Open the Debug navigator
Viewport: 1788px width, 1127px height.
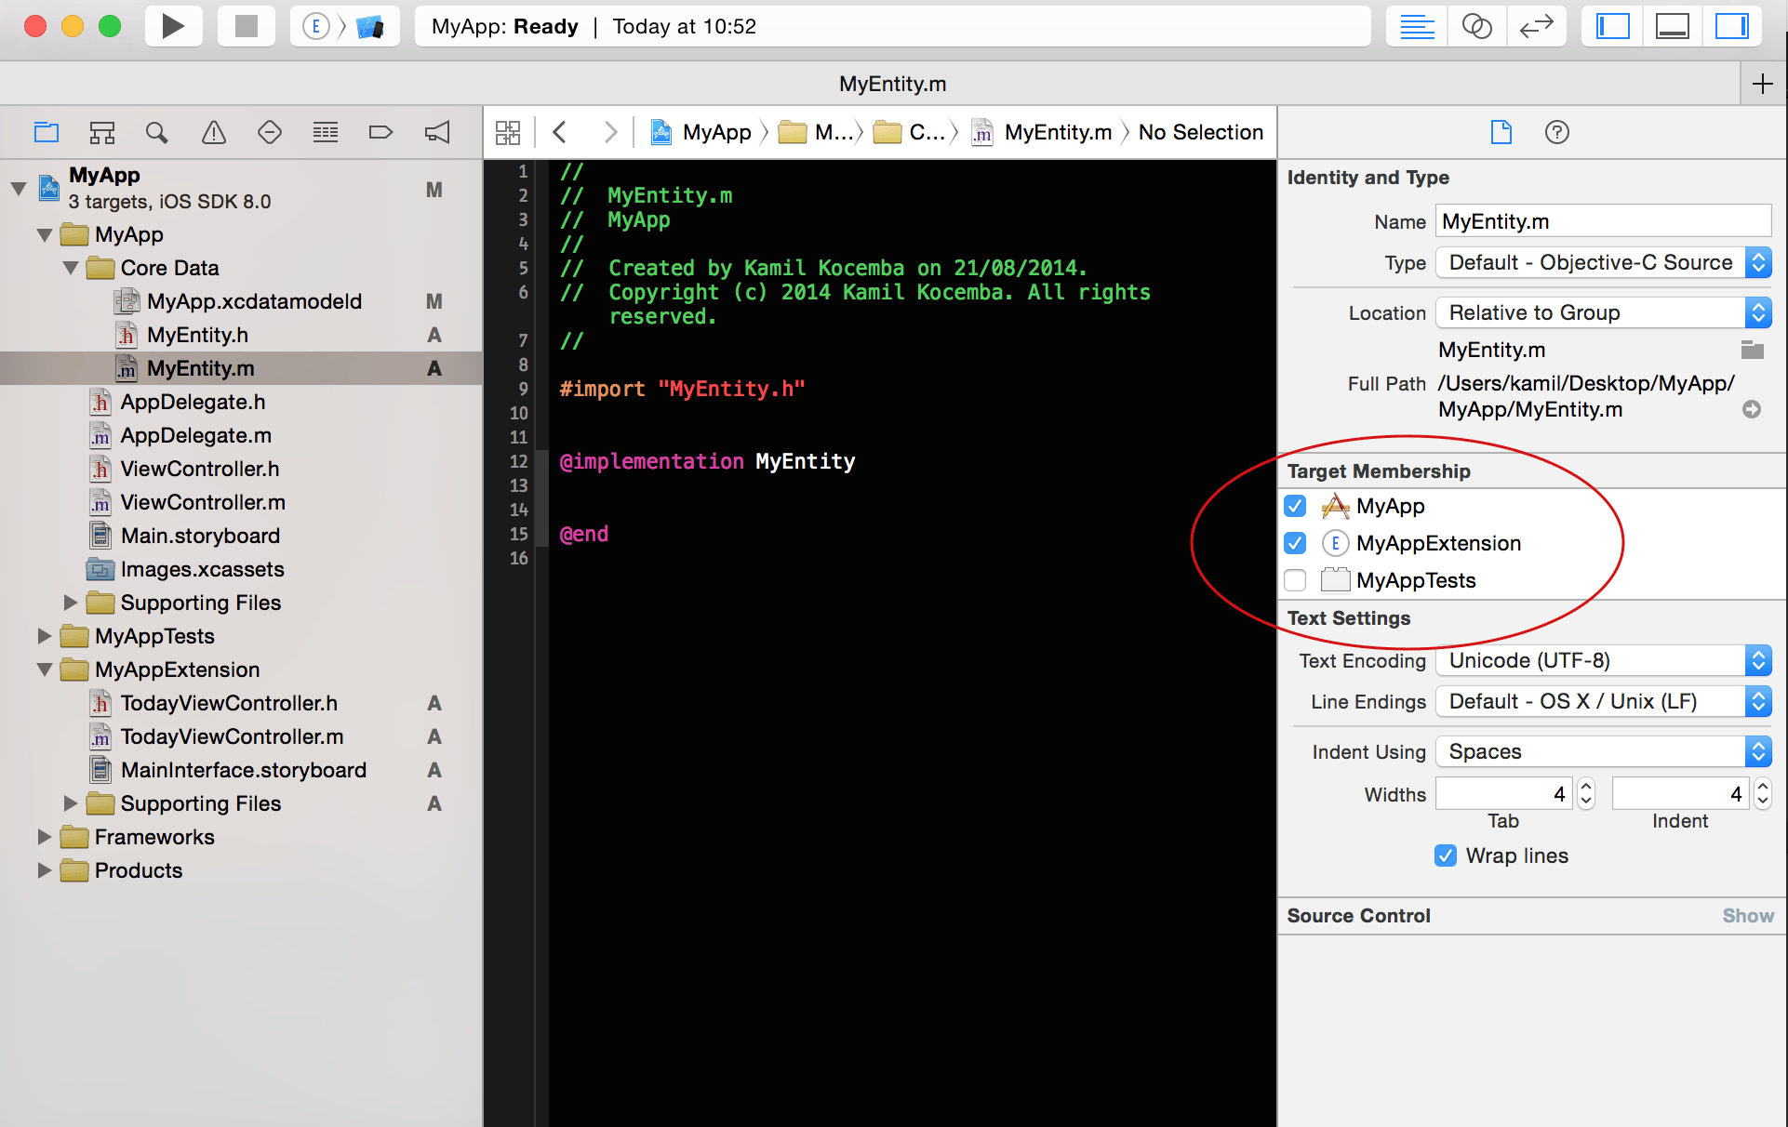(326, 132)
